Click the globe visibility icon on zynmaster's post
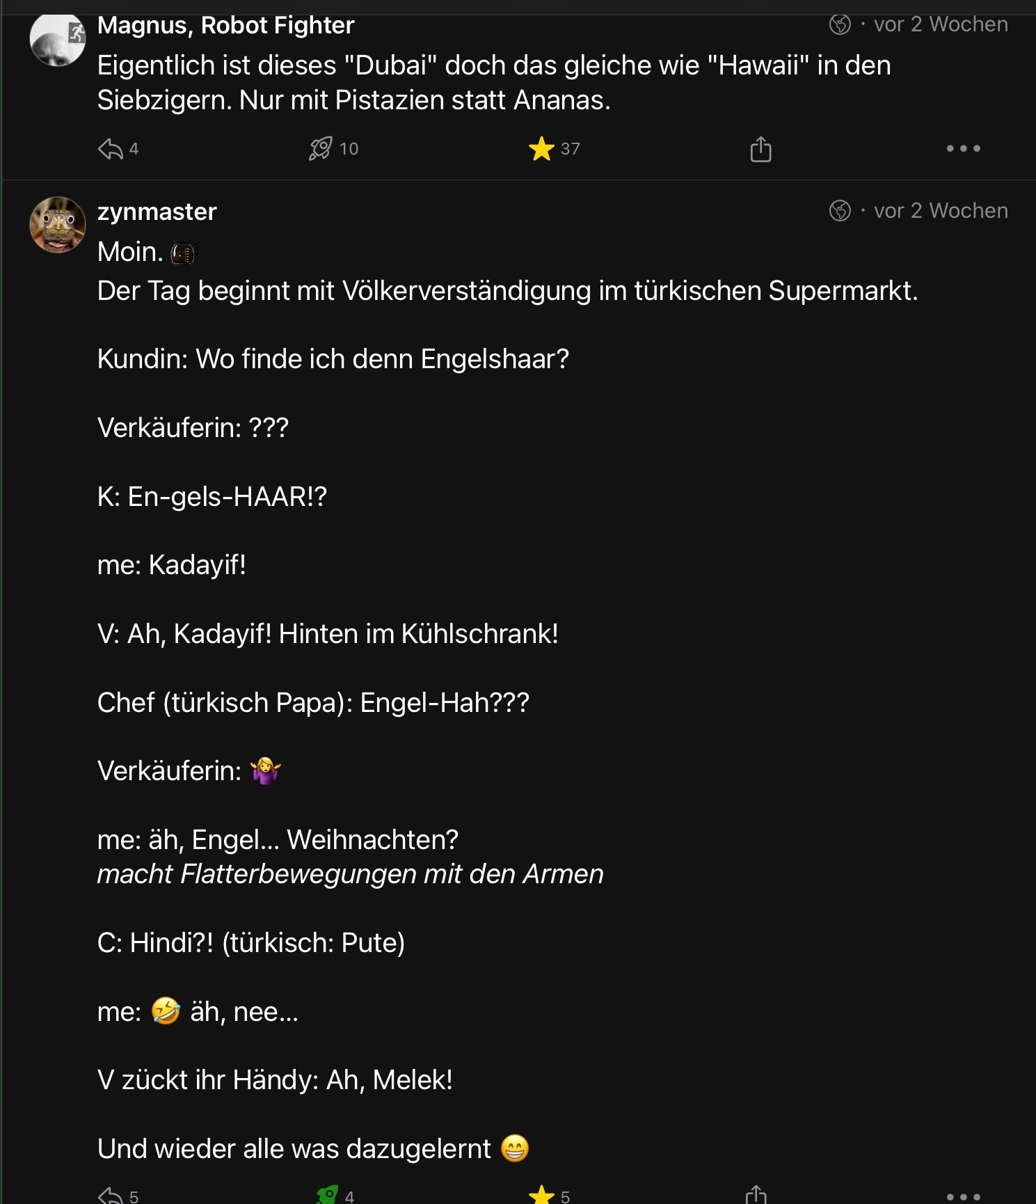This screenshot has height=1204, width=1036. click(x=840, y=210)
